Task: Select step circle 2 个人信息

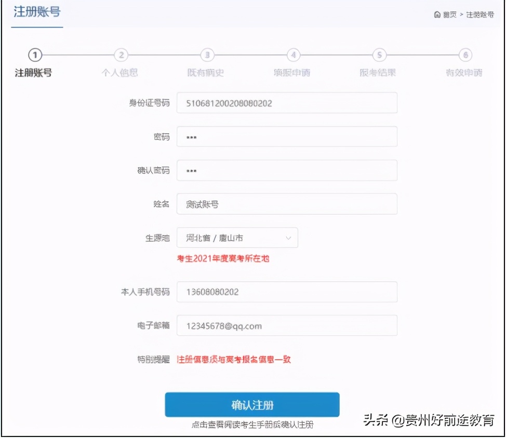Action: (121, 56)
